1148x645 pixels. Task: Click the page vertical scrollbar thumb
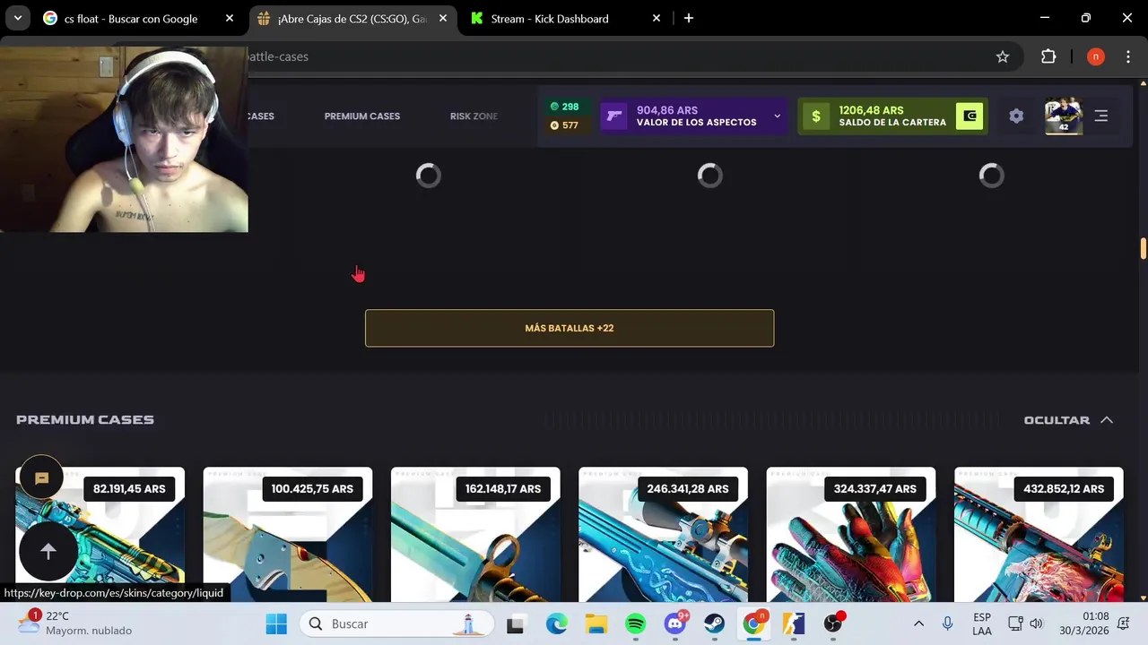[x=1144, y=247]
